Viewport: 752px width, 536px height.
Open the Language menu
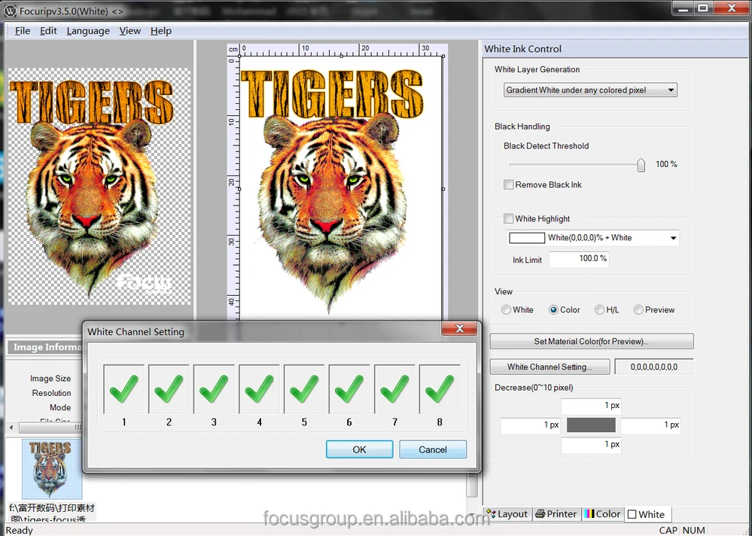tap(88, 31)
